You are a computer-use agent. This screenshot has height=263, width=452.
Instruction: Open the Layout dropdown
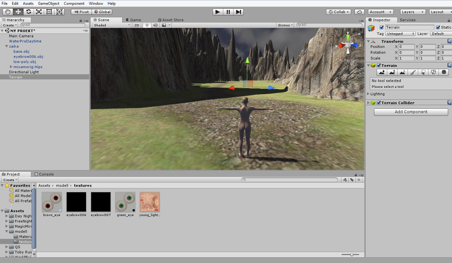pos(440,12)
